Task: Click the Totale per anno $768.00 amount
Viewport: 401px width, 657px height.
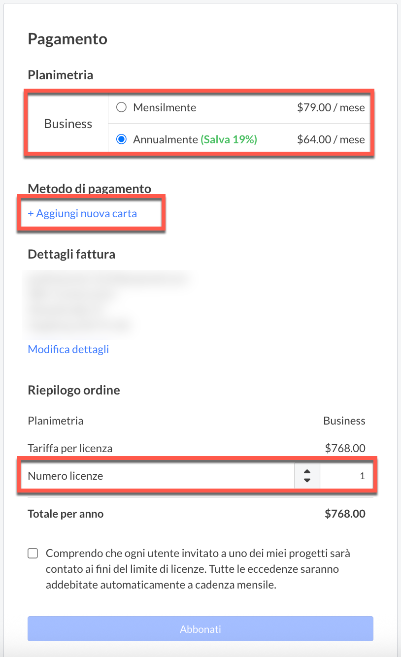Action: (345, 514)
